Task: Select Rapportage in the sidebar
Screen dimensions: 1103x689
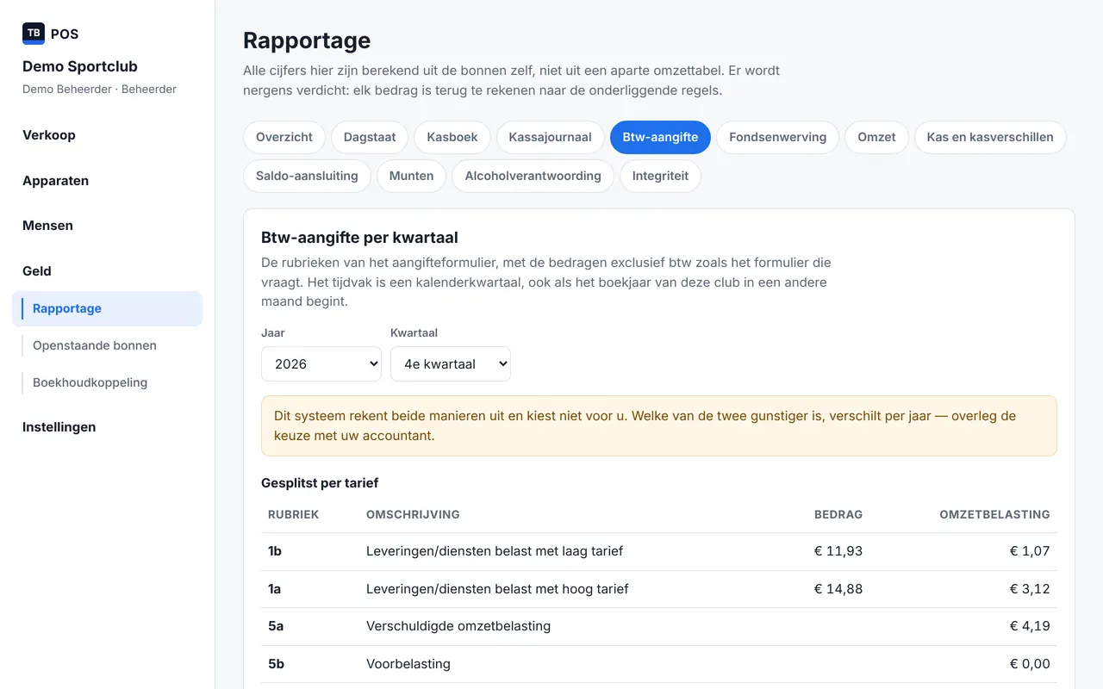Action: pyautogui.click(x=108, y=308)
